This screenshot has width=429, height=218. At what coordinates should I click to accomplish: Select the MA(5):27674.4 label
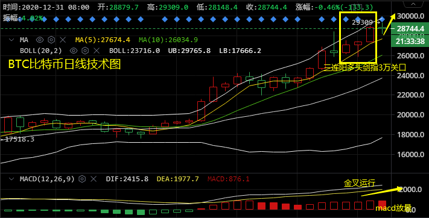[x=103, y=40]
